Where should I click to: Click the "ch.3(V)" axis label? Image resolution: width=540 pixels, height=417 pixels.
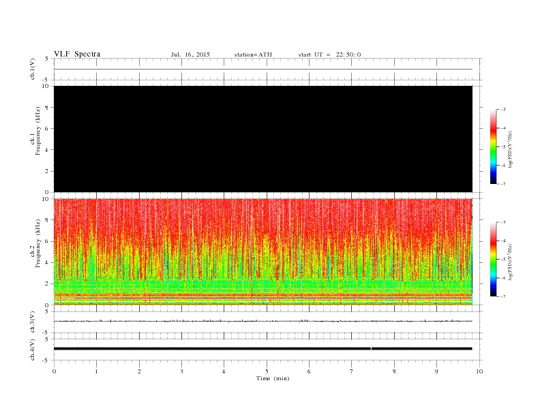tap(33, 322)
